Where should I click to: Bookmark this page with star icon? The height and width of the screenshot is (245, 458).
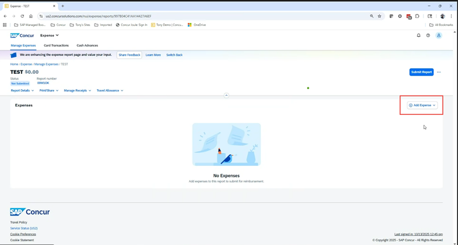pos(379,16)
